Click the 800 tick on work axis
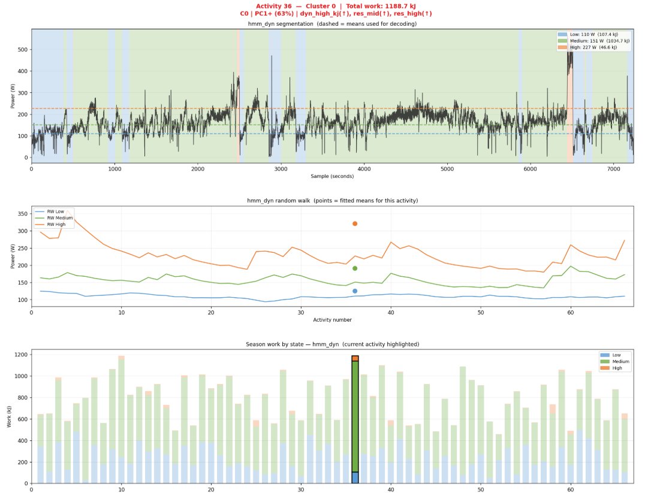 pos(23,398)
